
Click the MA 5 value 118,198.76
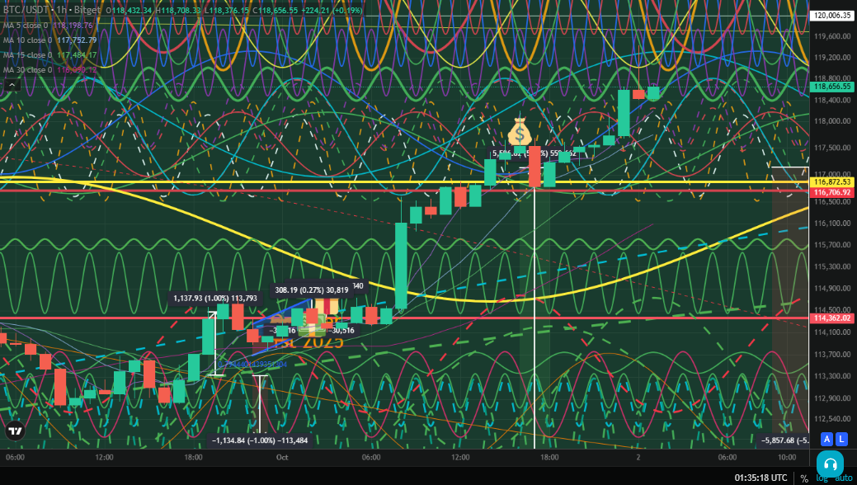point(73,25)
